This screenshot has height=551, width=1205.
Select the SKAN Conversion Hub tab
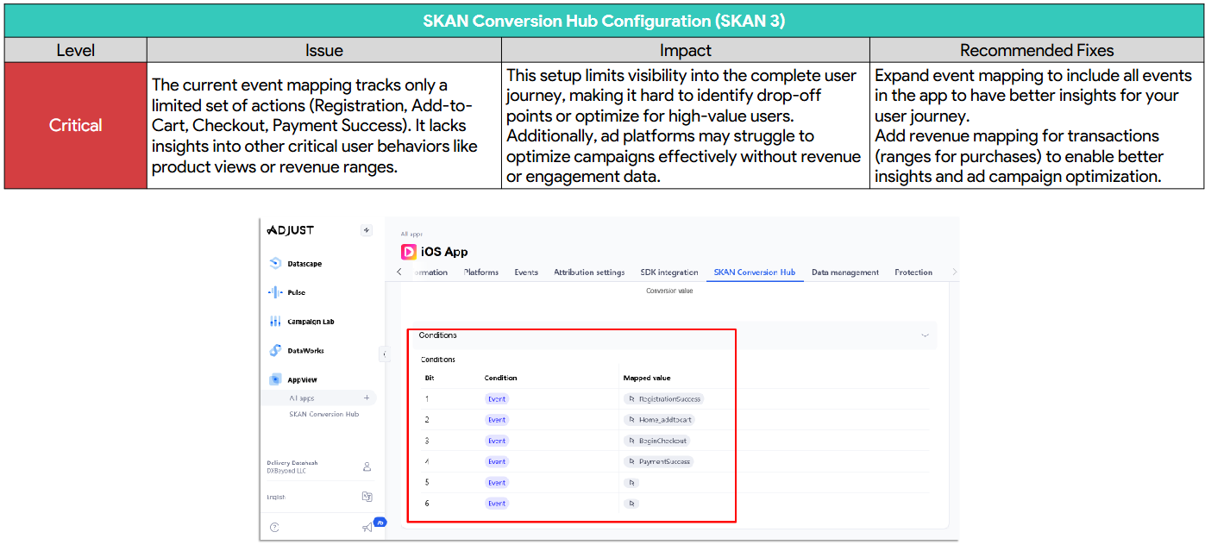pos(755,272)
